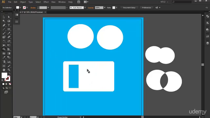Select the Zoom tool

tap(9, 70)
